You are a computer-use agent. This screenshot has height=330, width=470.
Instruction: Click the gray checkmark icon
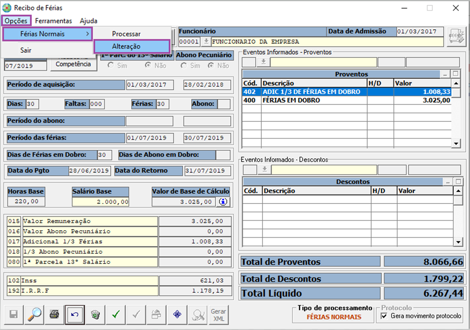pos(136,315)
